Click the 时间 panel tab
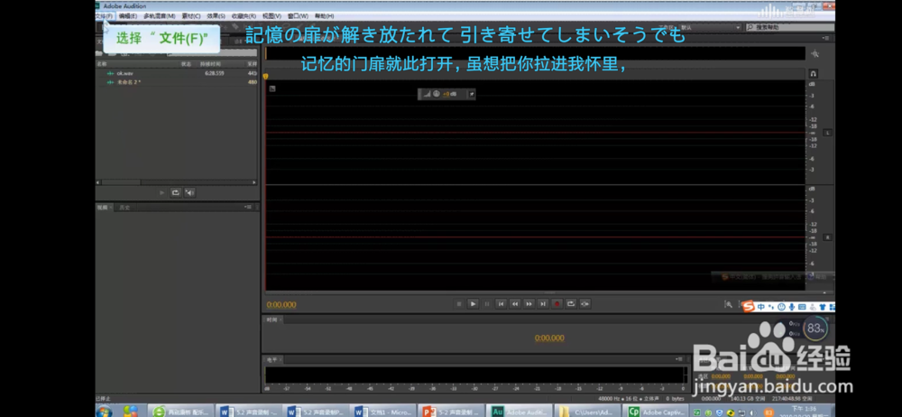 click(272, 320)
